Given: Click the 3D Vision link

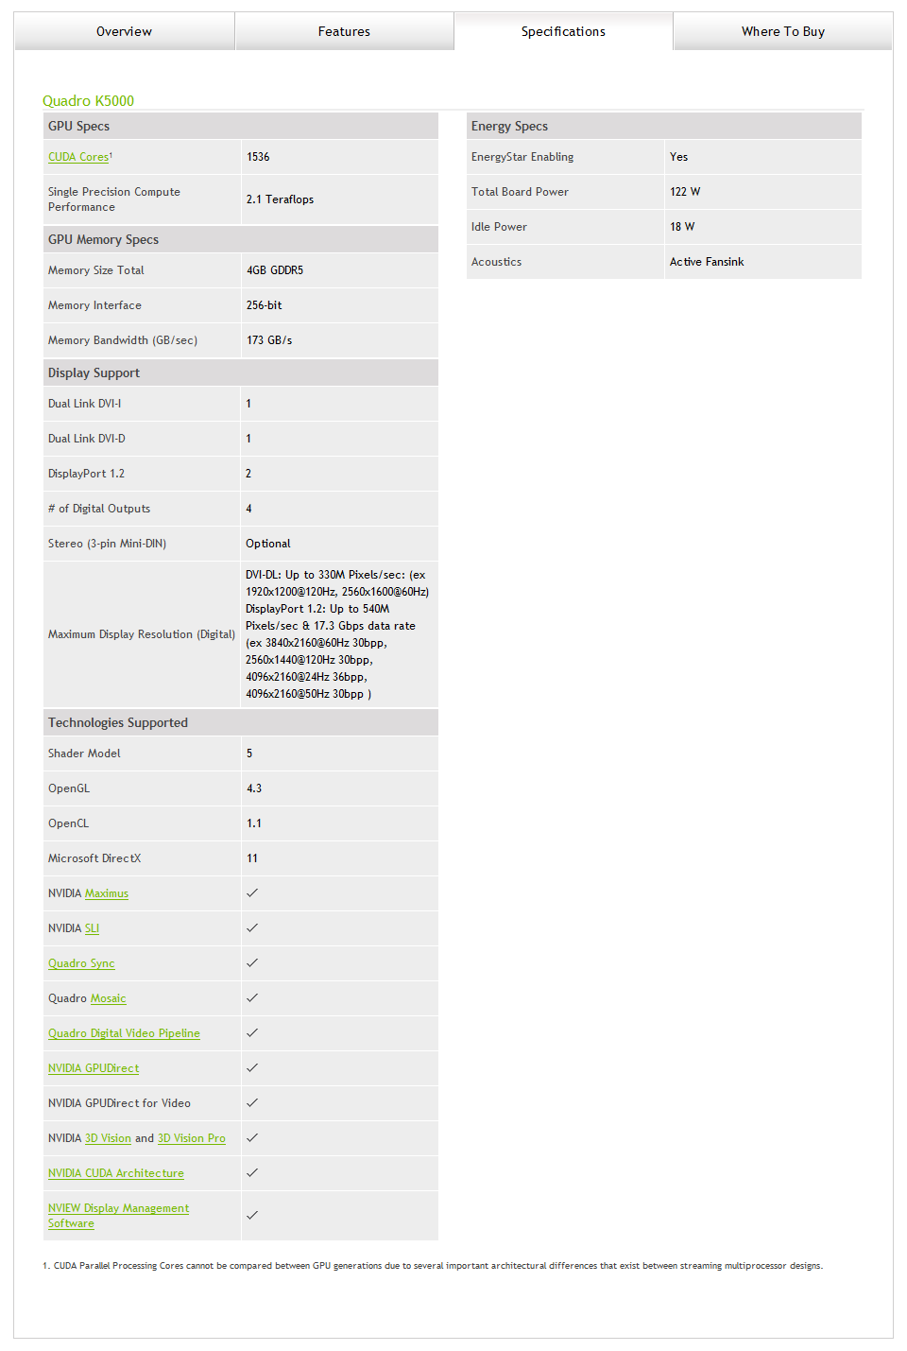Looking at the screenshot, I should pos(108,1138).
